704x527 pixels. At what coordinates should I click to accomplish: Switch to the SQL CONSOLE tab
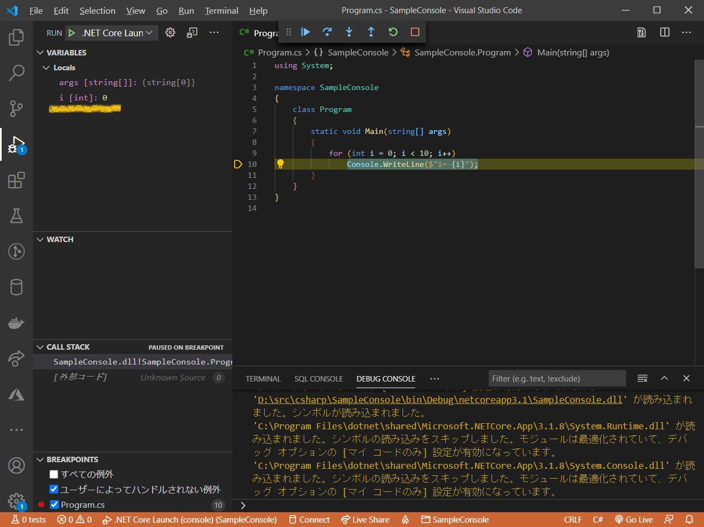tap(319, 379)
